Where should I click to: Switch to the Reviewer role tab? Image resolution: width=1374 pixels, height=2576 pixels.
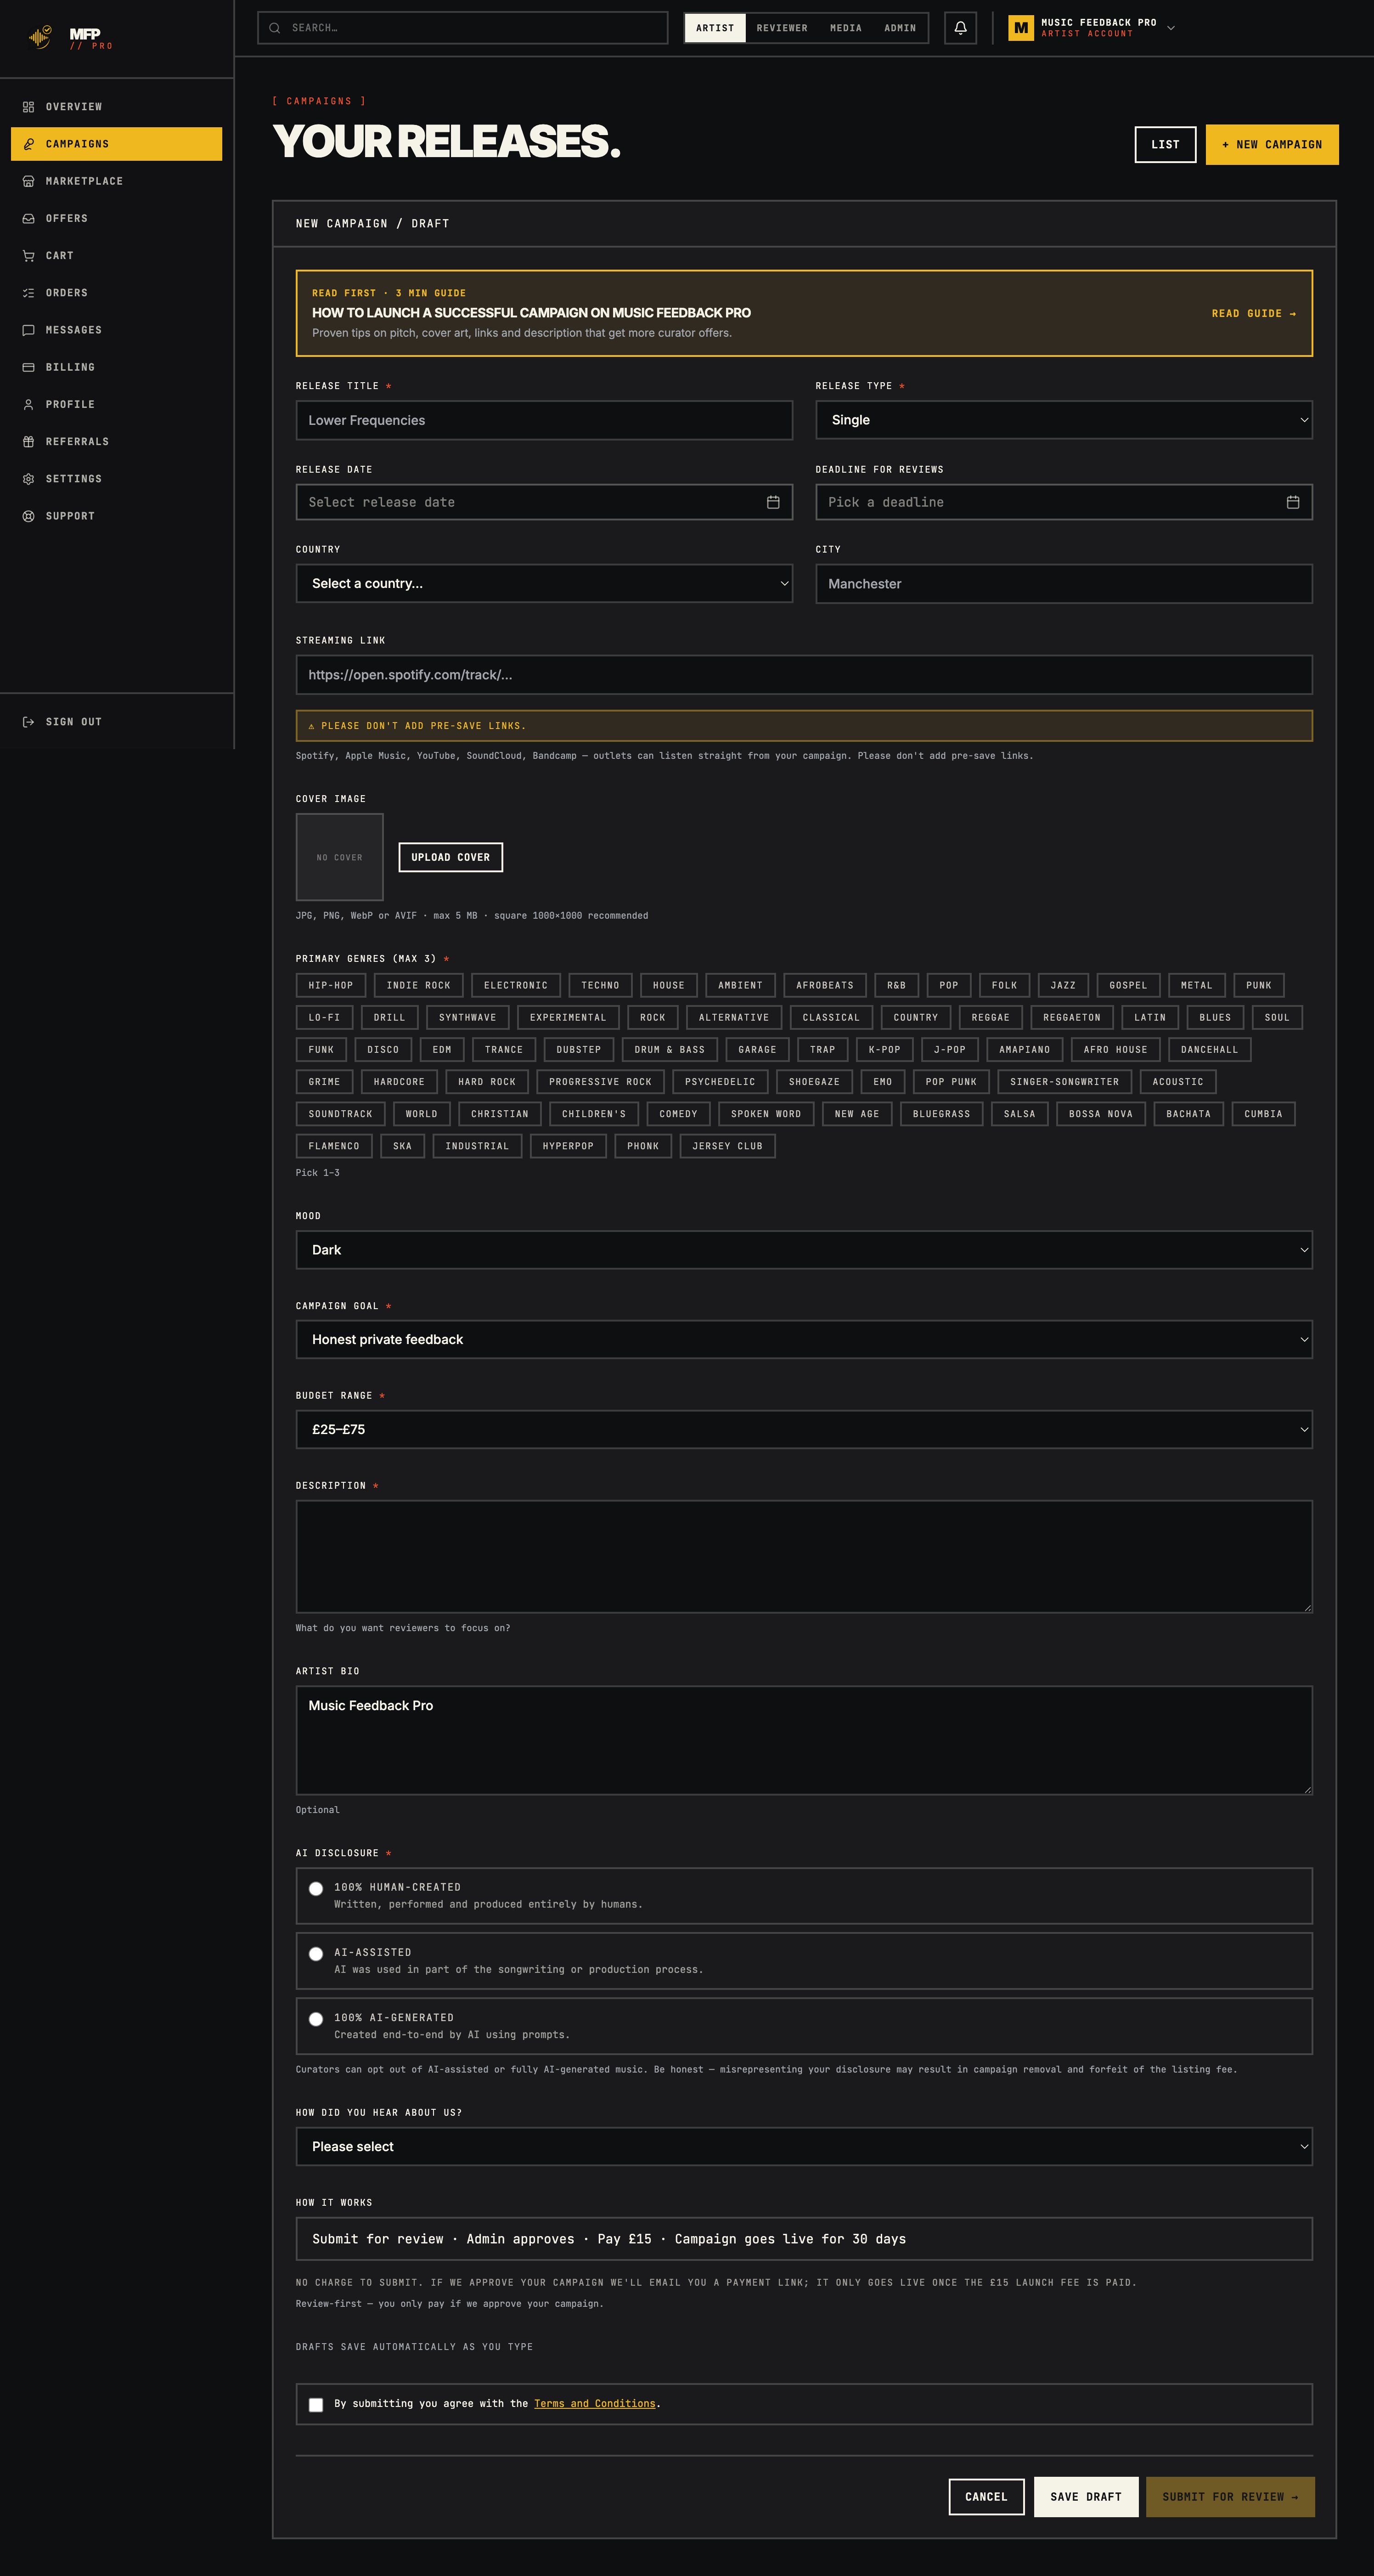pyautogui.click(x=782, y=28)
